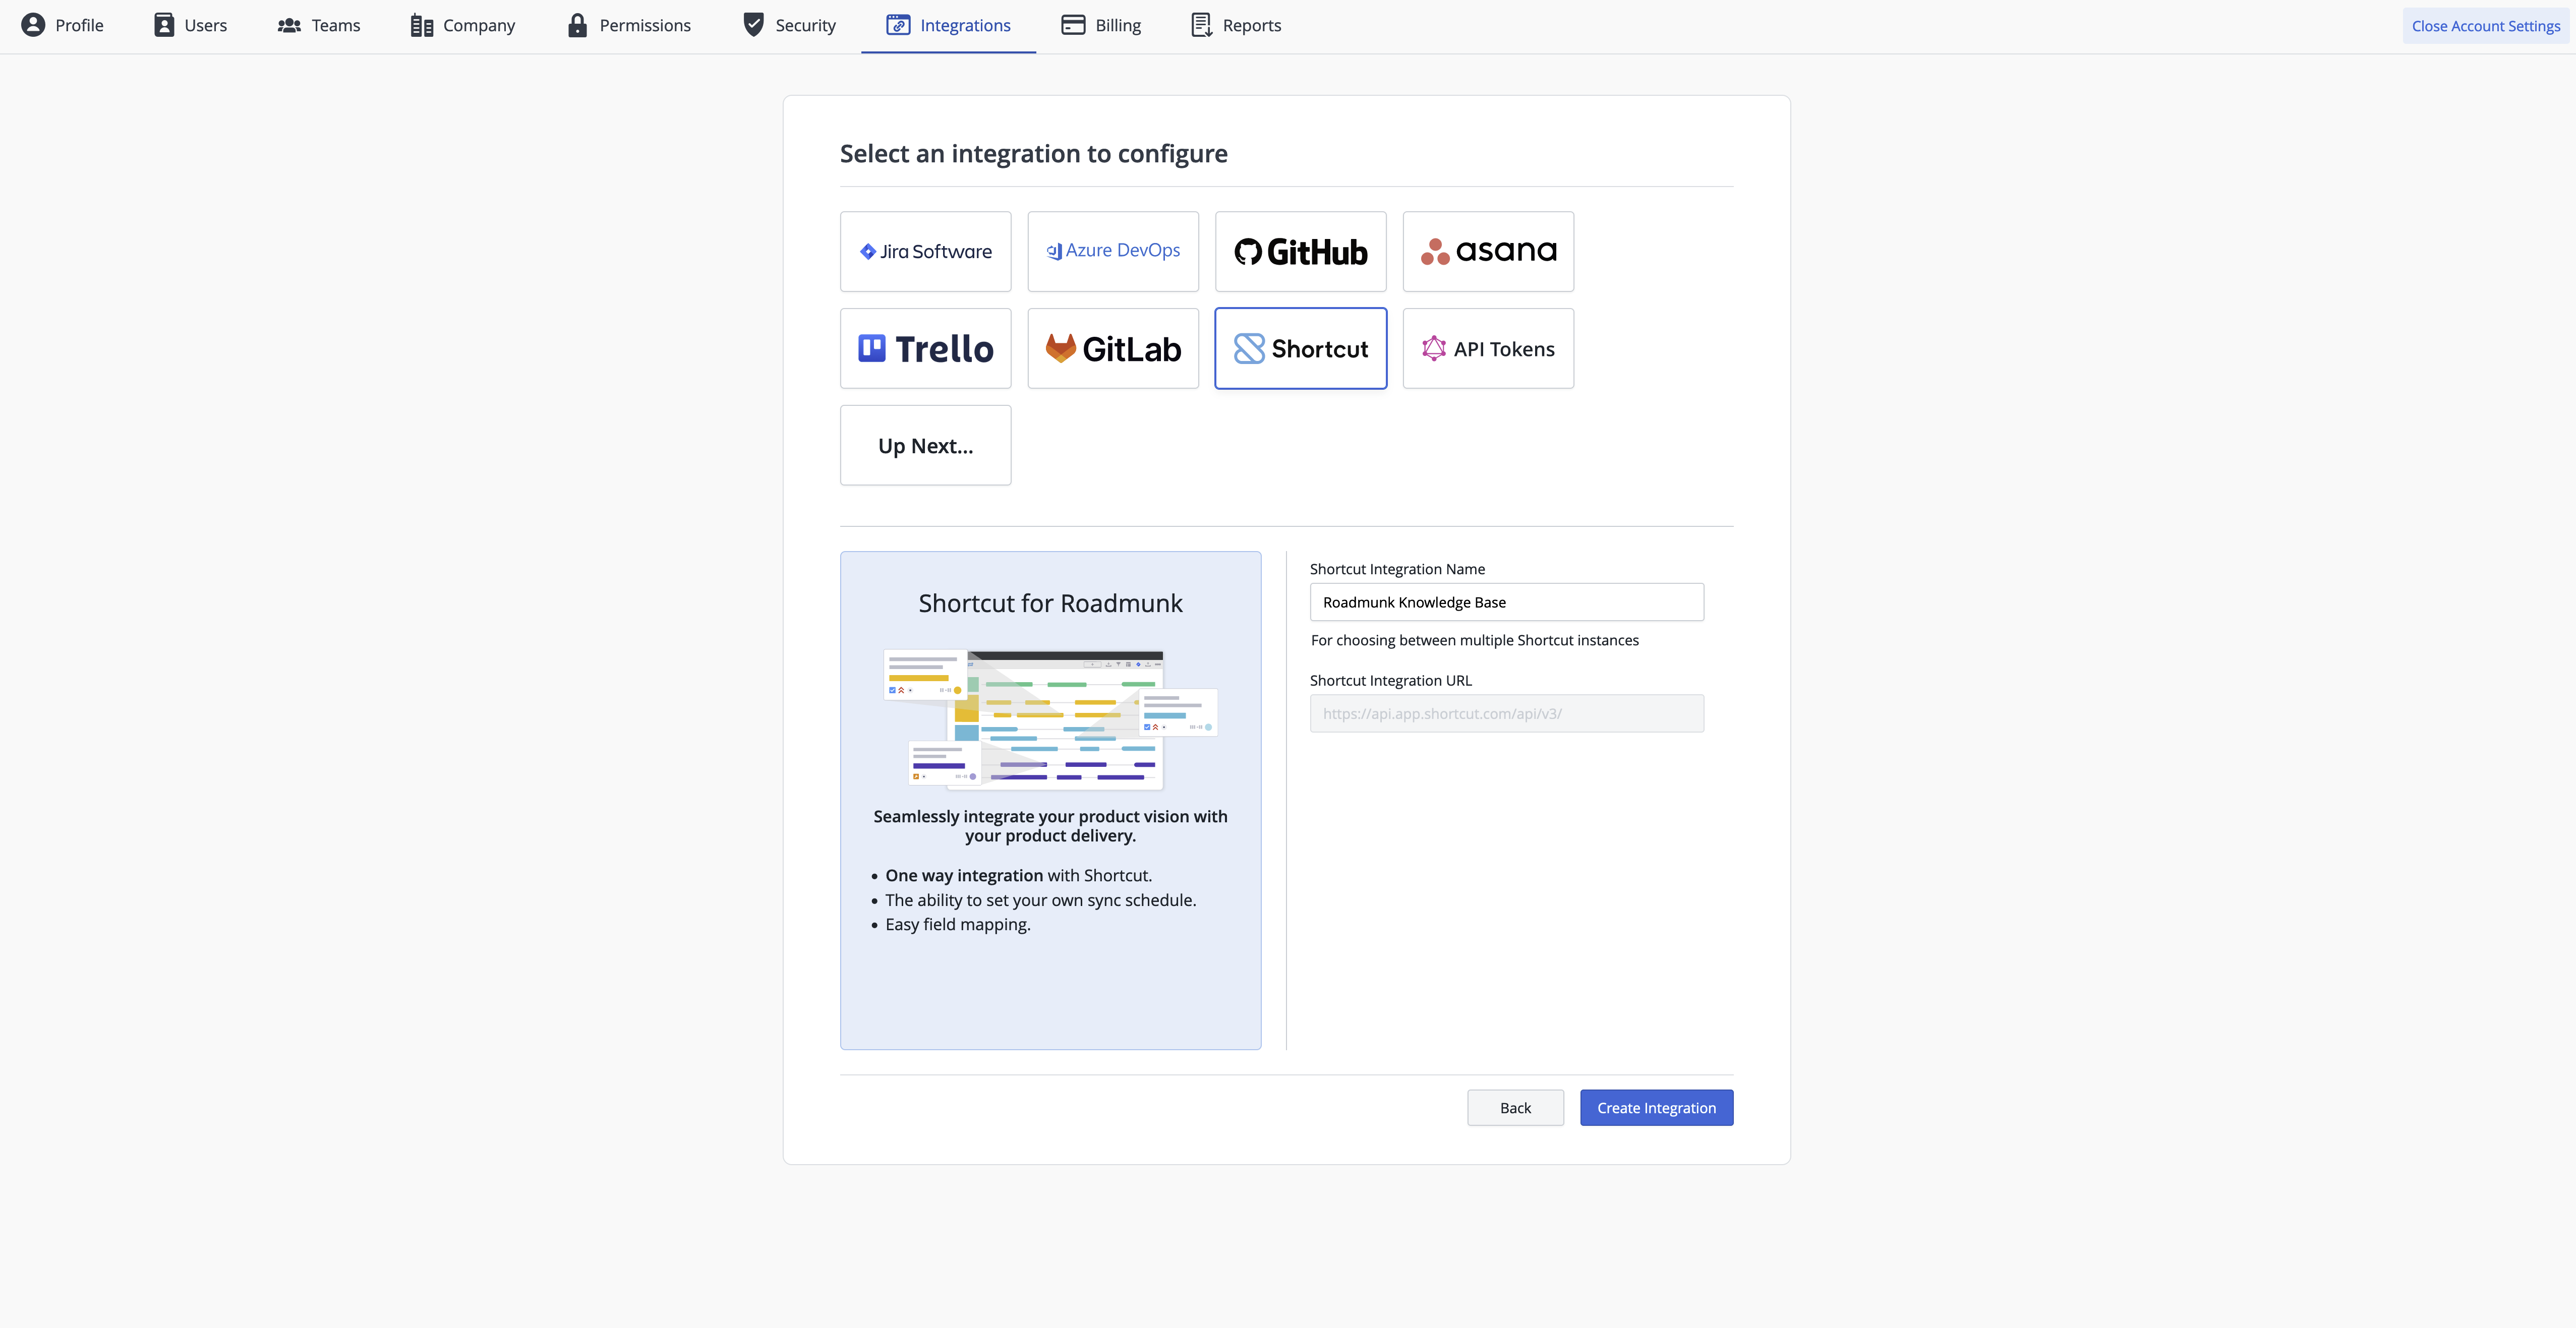Open the Profile tab

[x=62, y=25]
